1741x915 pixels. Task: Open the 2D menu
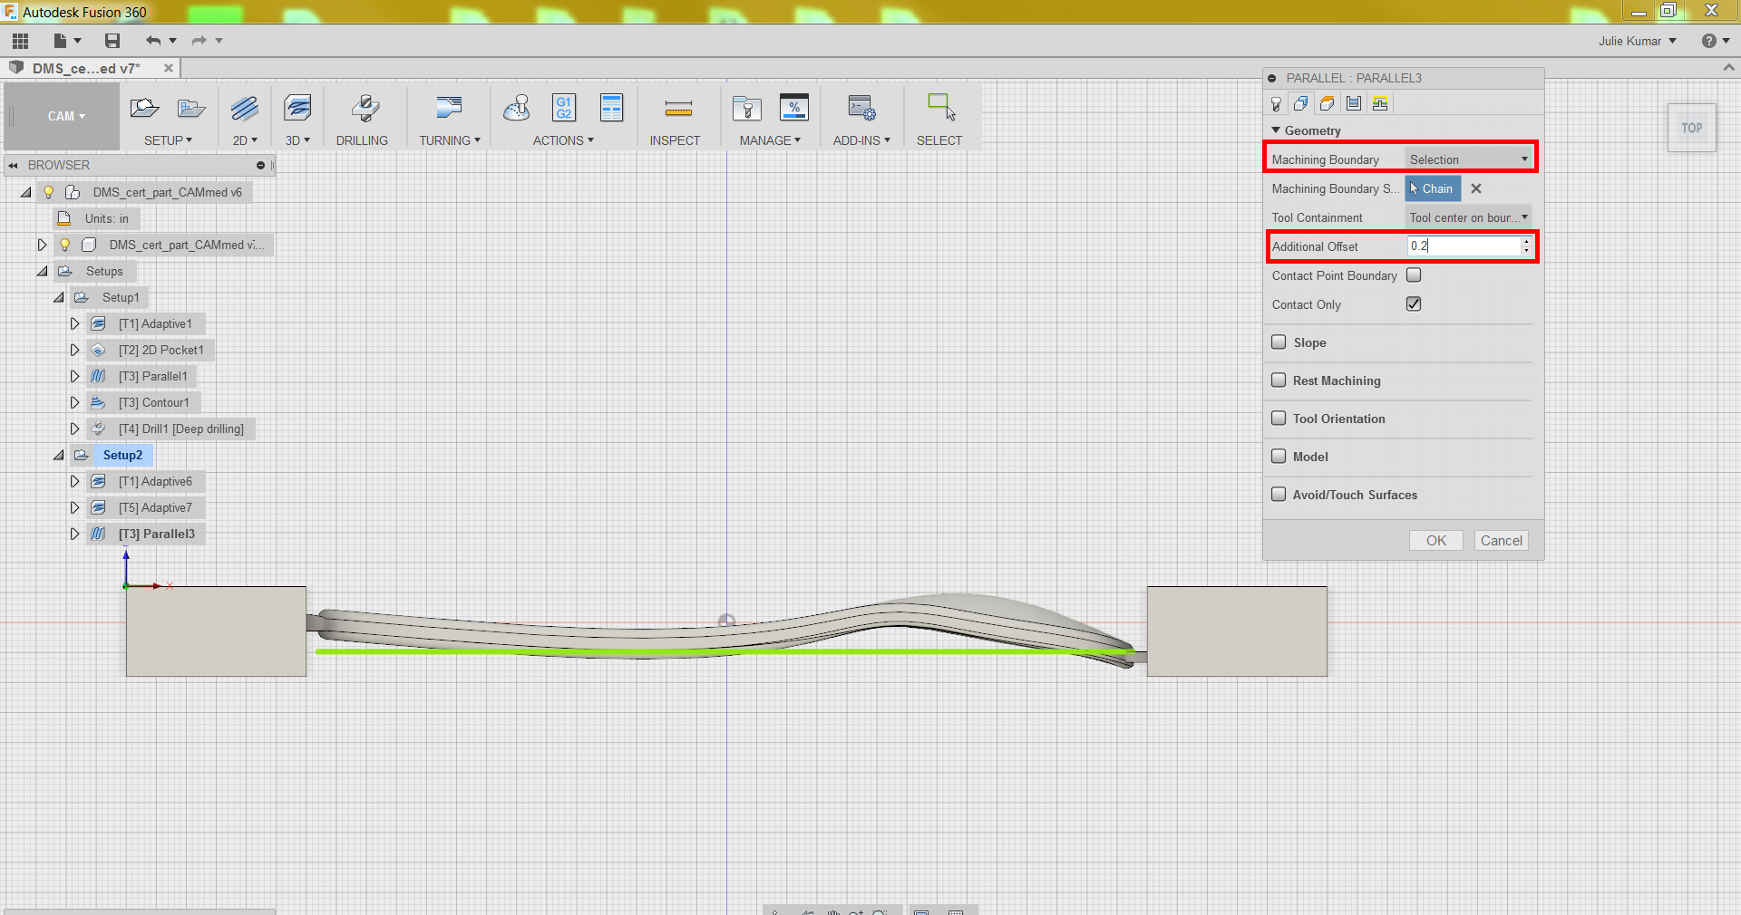click(x=245, y=140)
